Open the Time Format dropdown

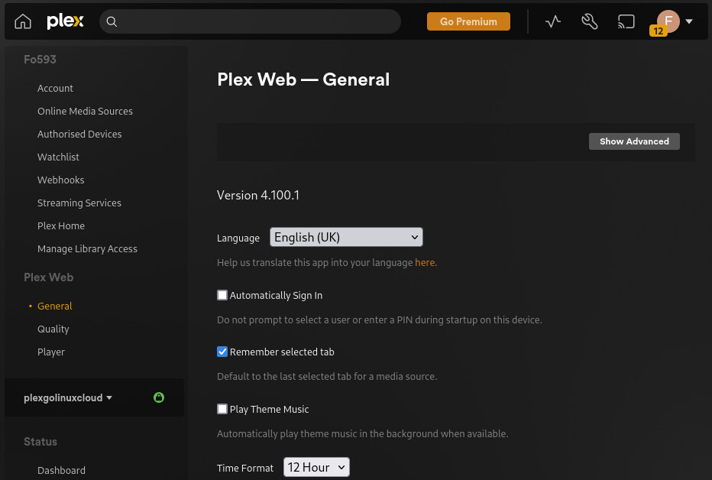click(316, 466)
